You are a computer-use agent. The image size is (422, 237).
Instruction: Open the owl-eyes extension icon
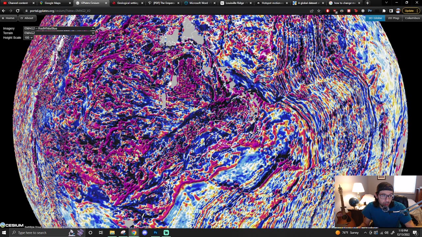(x=342, y=11)
